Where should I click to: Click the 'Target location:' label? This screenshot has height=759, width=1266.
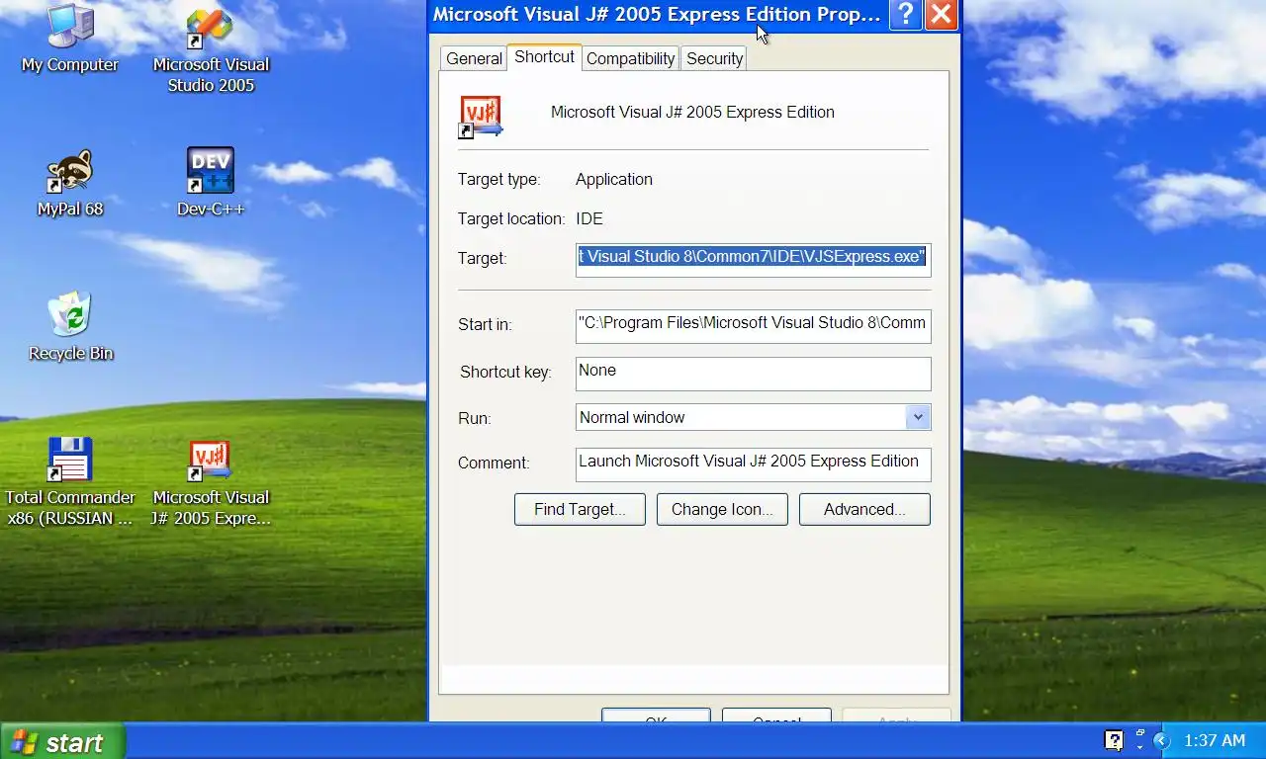click(511, 218)
